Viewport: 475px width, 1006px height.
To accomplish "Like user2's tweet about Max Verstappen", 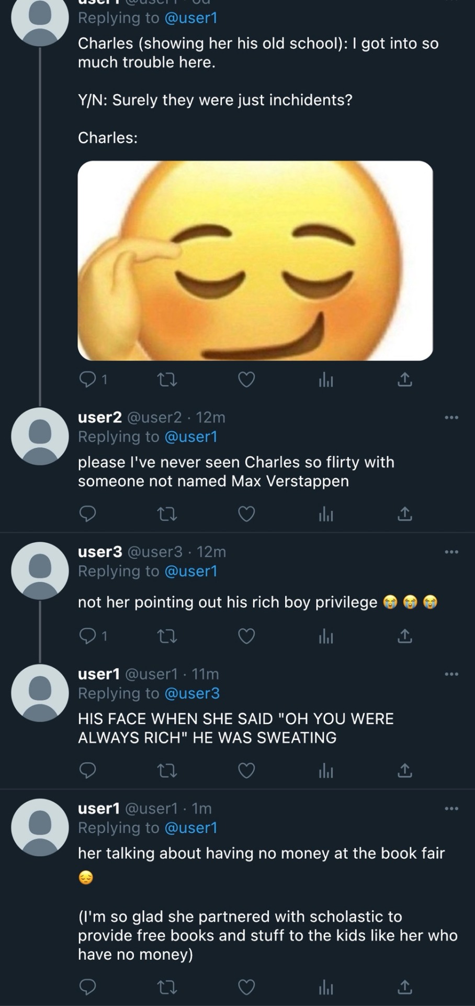I will coord(246,515).
